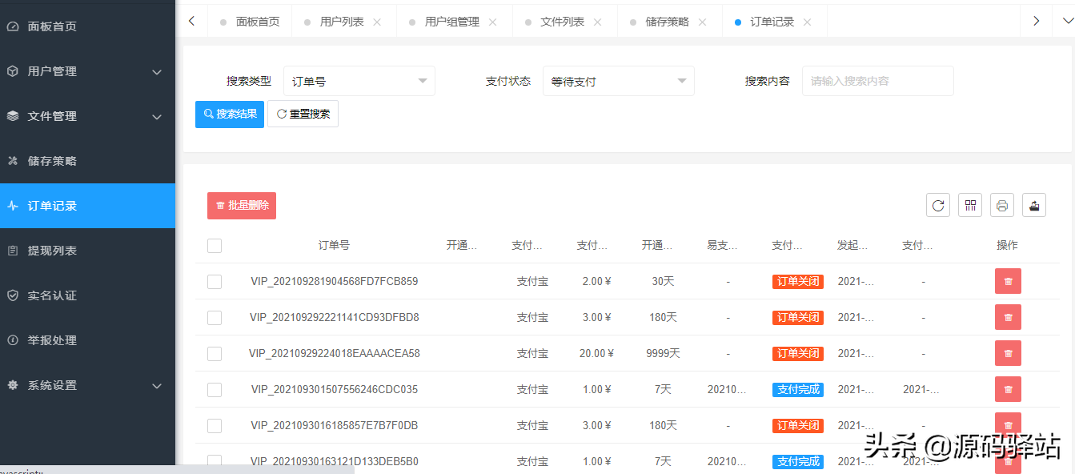Delete order VIP_202109281904568FD7FCB859 with trash icon
Viewport: 1075px width, 474px height.
(x=1008, y=281)
